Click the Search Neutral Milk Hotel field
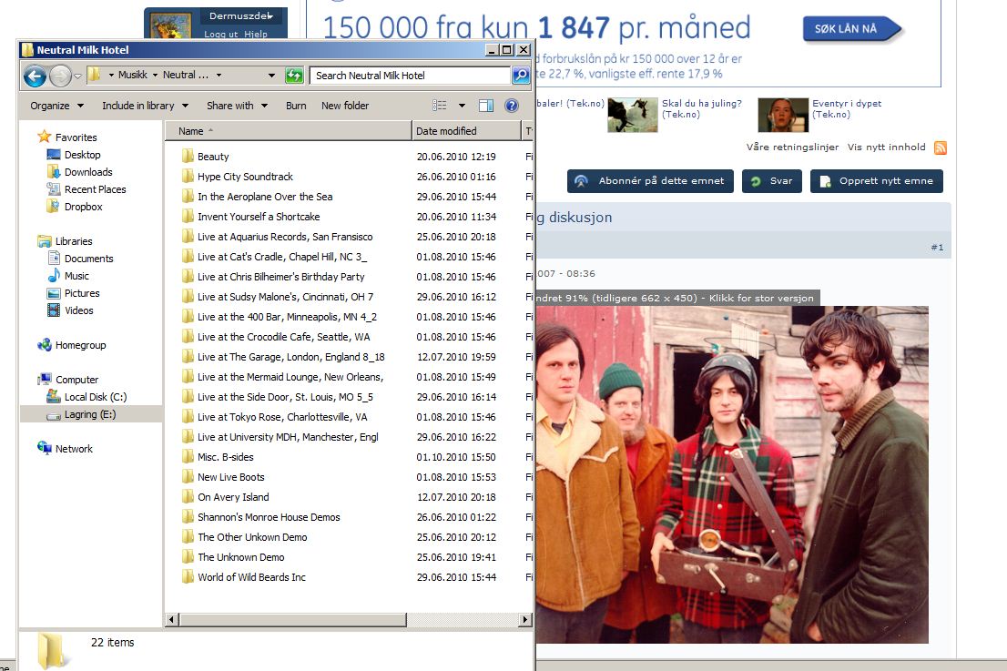The height and width of the screenshot is (671, 1007). tap(410, 76)
